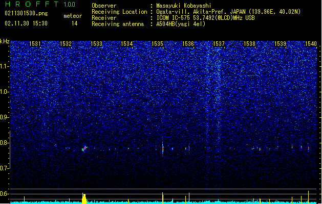Click the 1531 time marker

[x=35, y=44]
